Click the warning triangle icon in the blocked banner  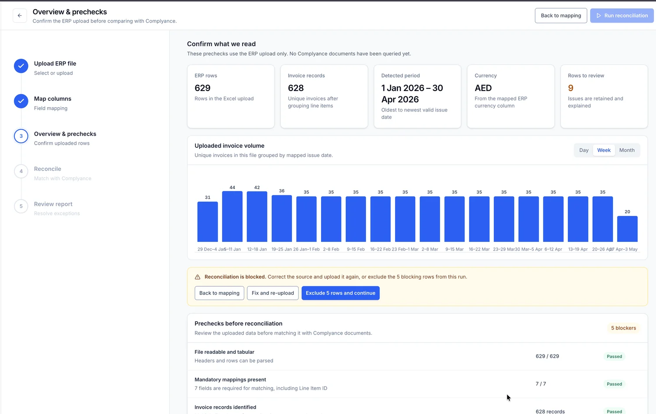point(198,277)
